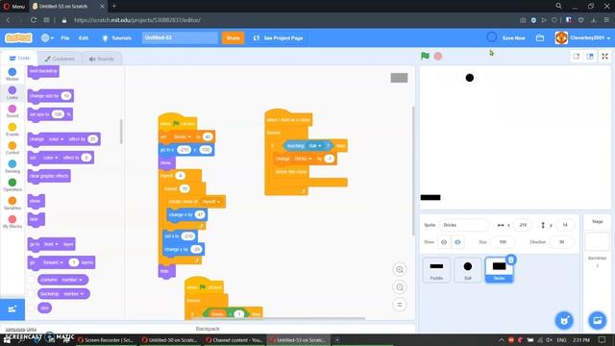The width and height of the screenshot is (615, 346).
Task: Open the Variables block category
Action: click(12, 203)
